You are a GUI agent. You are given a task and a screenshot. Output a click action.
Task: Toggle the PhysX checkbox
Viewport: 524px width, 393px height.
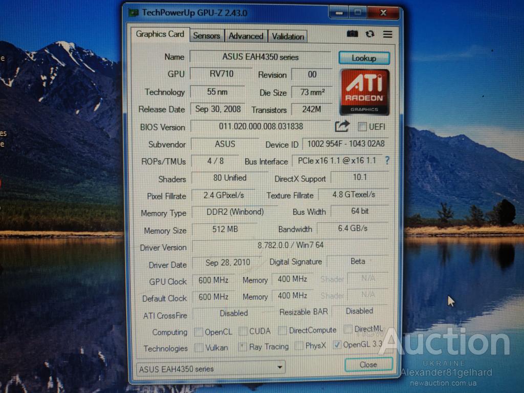(x=299, y=345)
